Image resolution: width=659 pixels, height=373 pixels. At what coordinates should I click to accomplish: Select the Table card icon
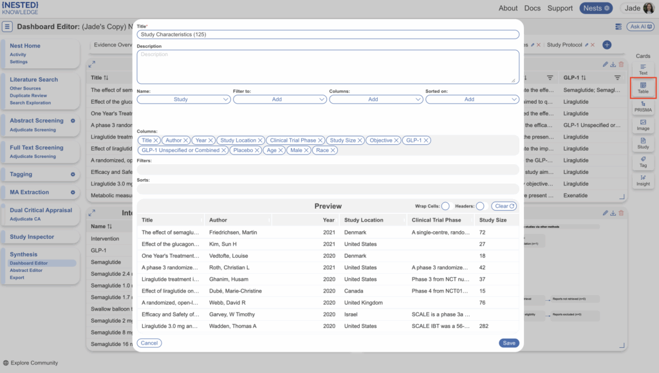click(643, 88)
